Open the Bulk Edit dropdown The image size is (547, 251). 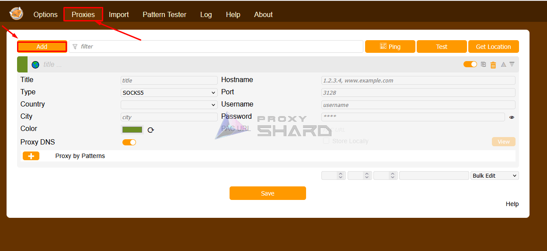495,175
